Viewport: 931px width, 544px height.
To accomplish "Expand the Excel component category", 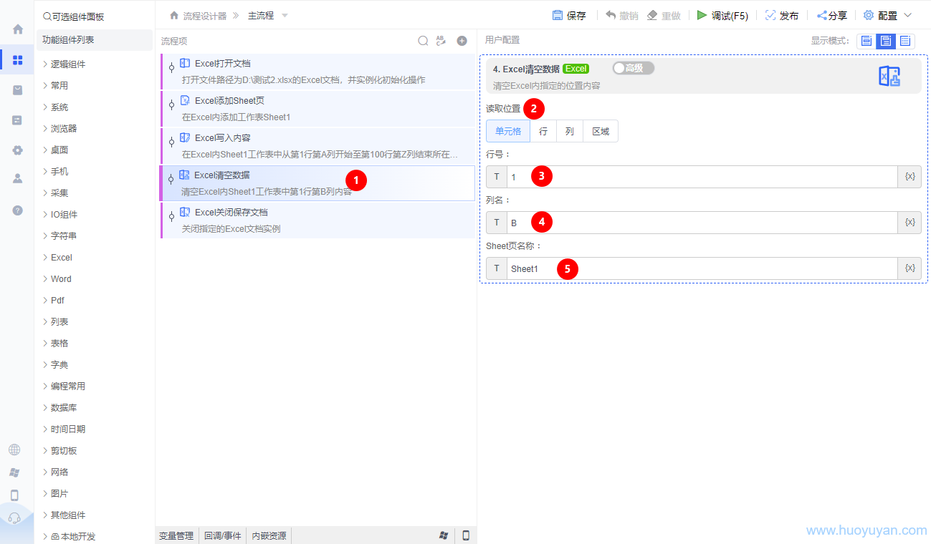I will [x=61, y=258].
